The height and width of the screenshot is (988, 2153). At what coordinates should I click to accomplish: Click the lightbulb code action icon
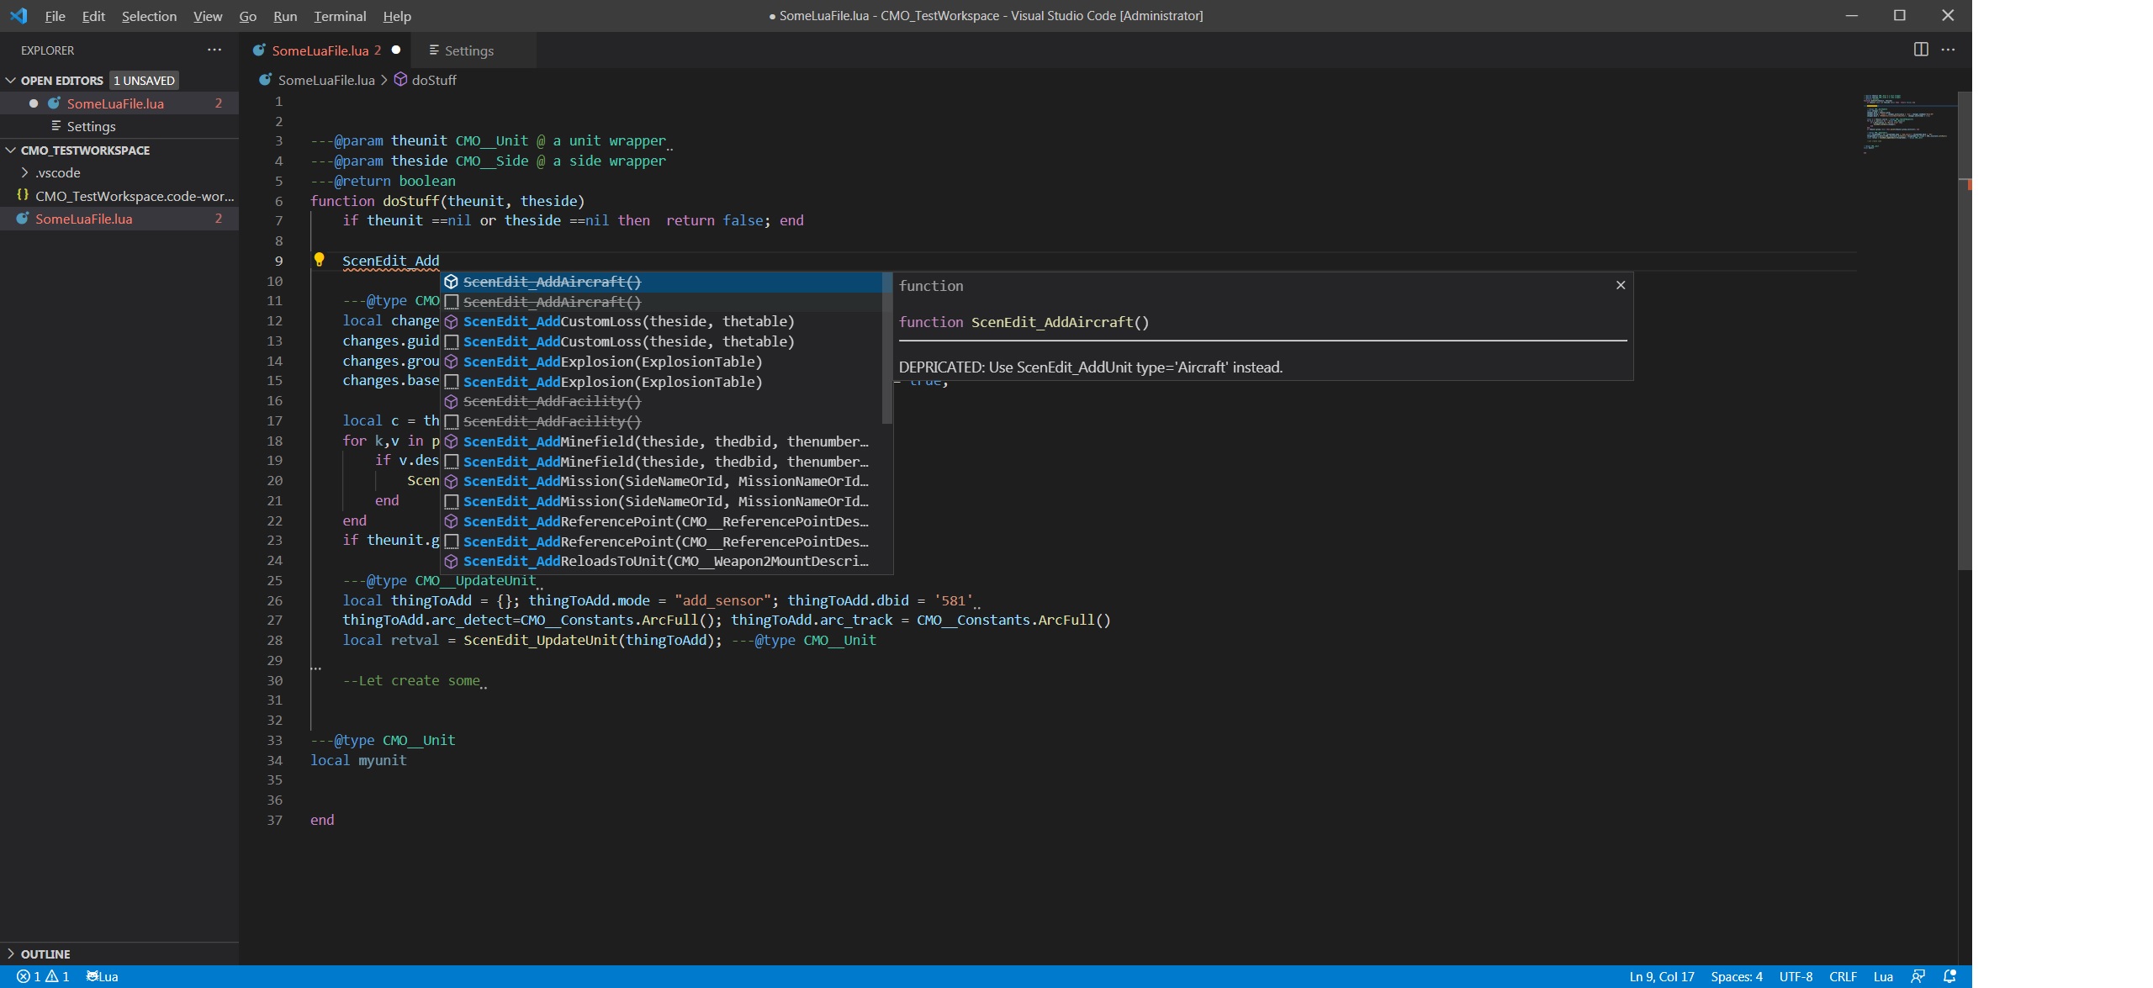[319, 260]
